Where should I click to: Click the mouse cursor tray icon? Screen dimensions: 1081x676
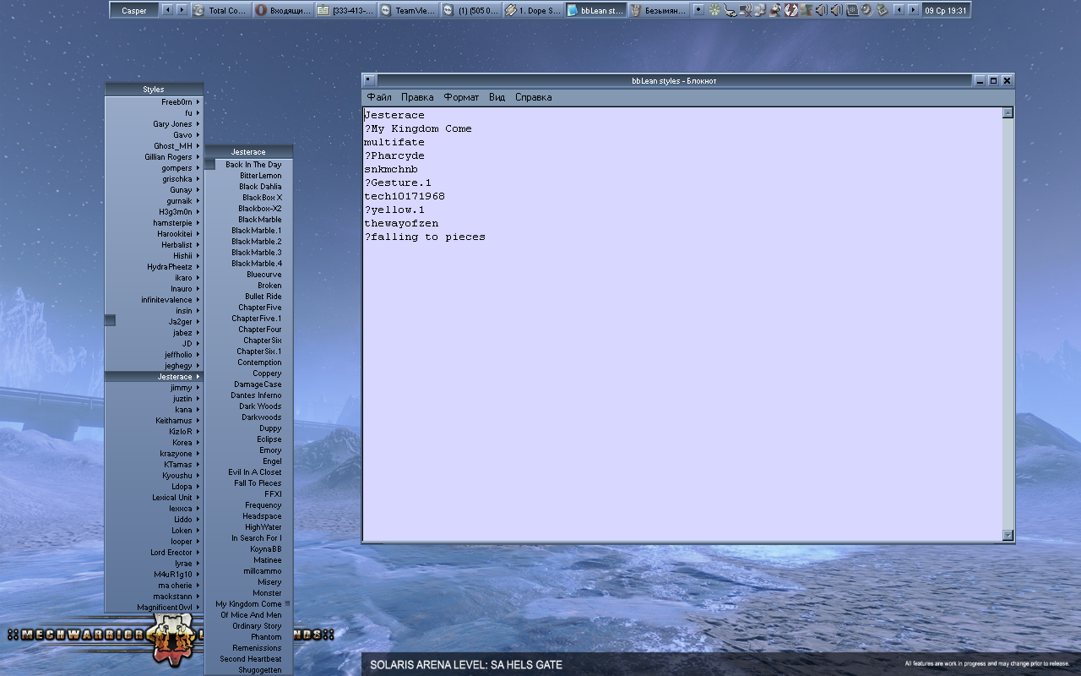(x=731, y=9)
